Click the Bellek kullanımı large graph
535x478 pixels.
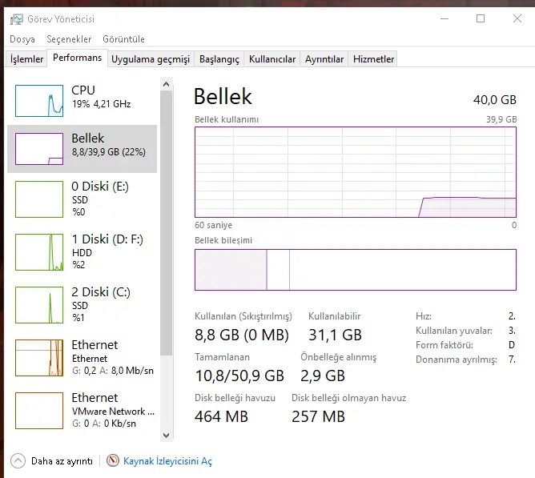[356, 172]
